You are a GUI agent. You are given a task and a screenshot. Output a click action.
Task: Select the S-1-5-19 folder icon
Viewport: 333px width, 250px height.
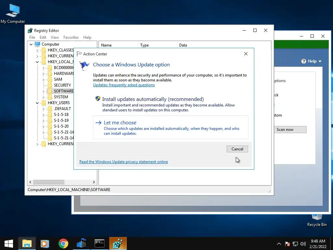[50, 120]
